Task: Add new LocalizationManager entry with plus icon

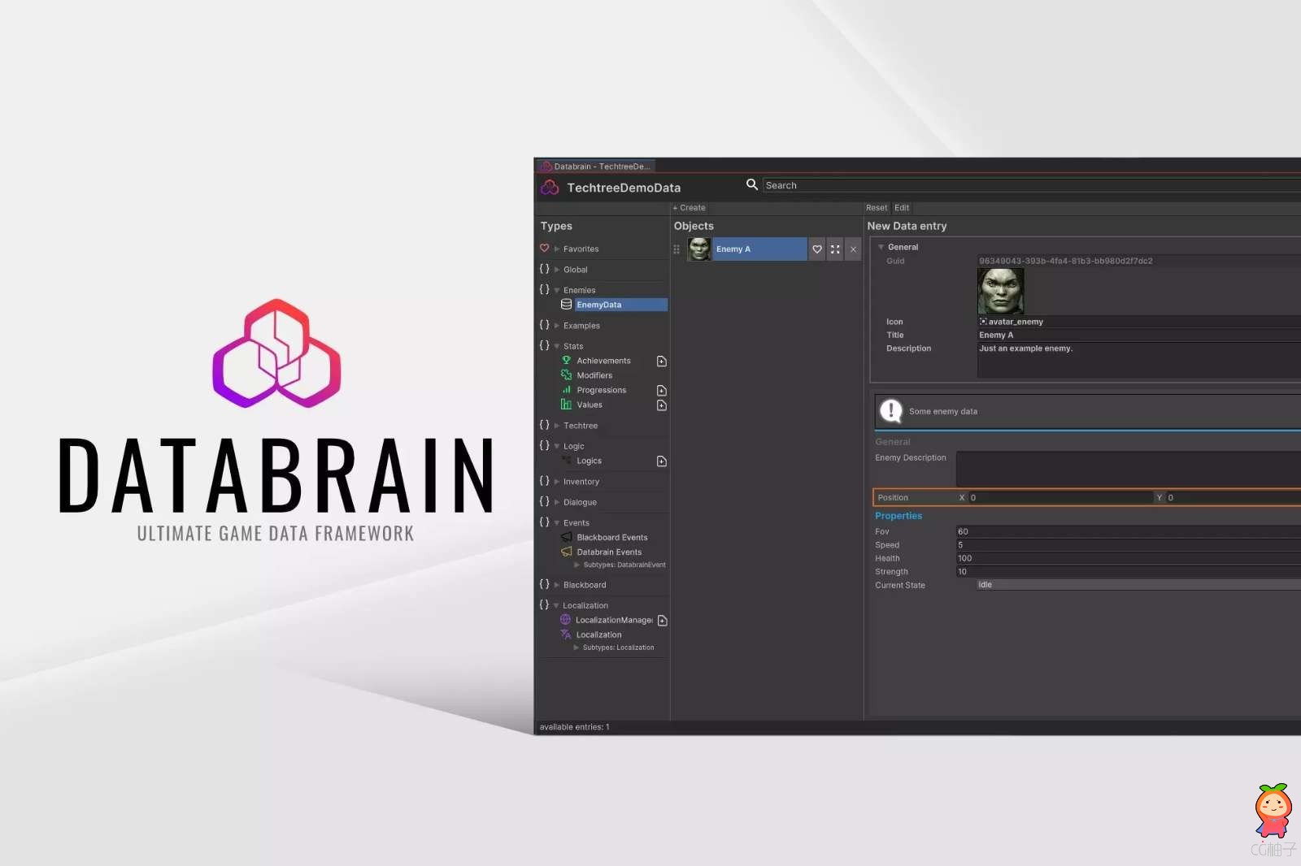Action: [663, 621]
